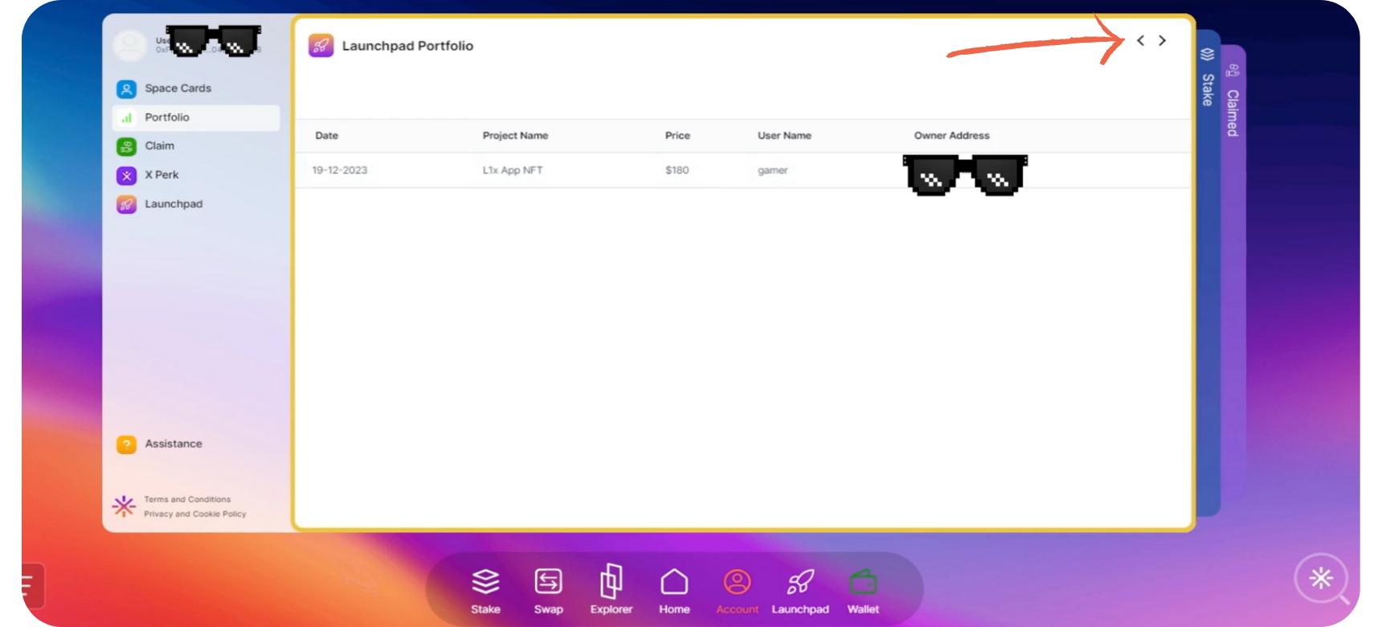The image size is (1382, 627).
Task: Click the user avatar in sidebar
Action: click(x=129, y=45)
